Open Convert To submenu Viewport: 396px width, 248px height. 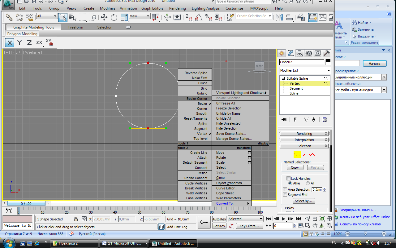point(232,203)
